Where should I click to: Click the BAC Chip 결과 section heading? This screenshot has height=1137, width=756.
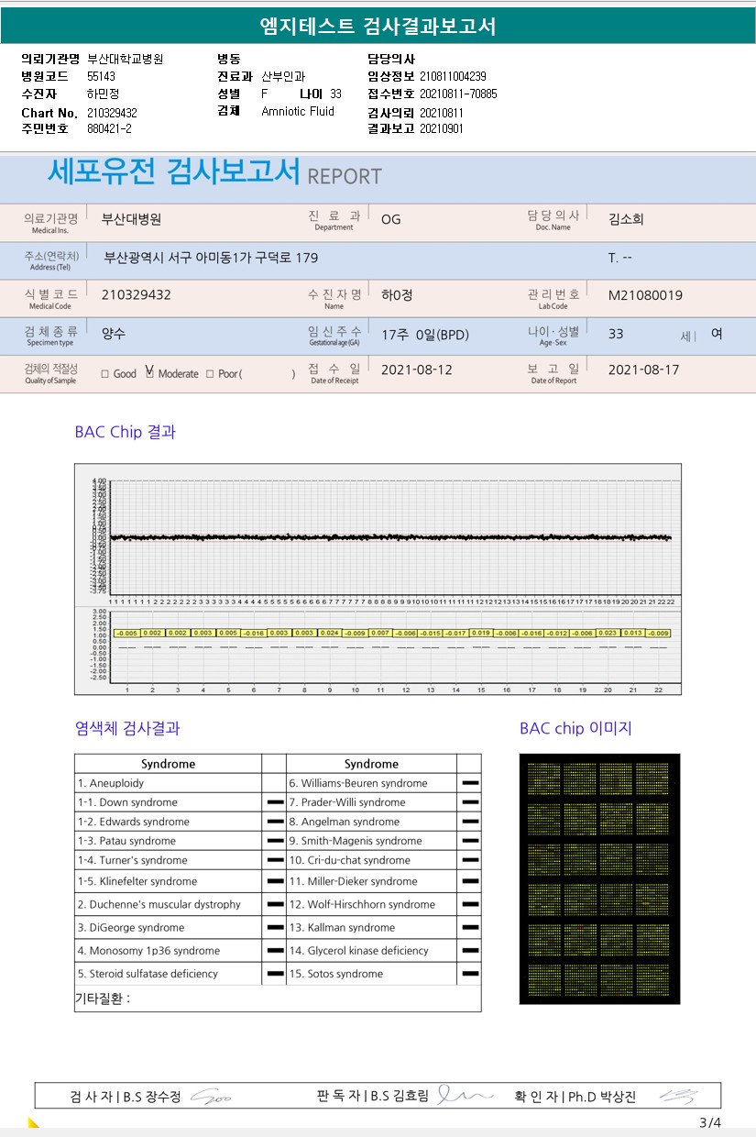125,432
